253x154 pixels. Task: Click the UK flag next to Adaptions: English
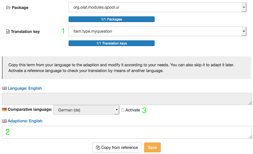4,121
